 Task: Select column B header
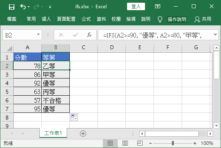coord(56,48)
